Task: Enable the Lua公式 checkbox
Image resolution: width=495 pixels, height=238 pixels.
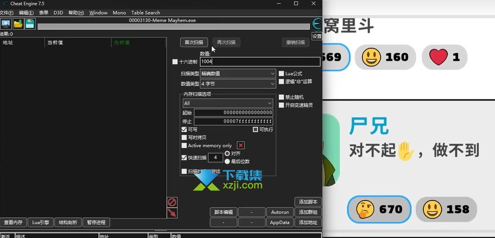Action: click(x=281, y=74)
